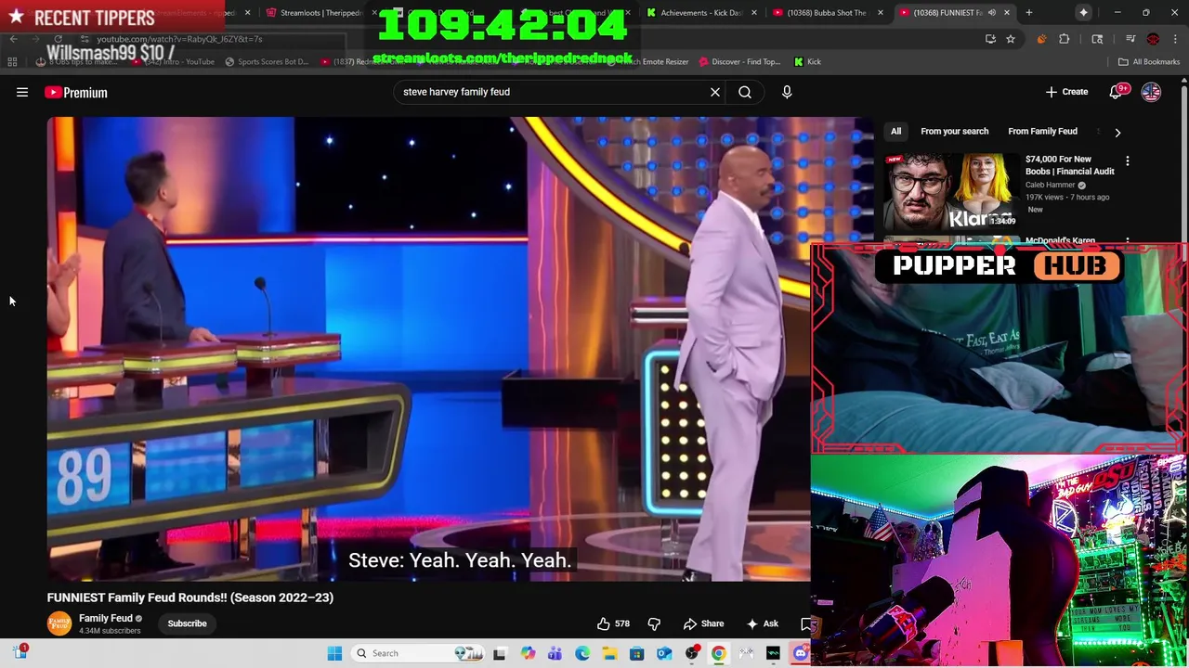Click the YouTube search magnifier button

click(x=745, y=92)
